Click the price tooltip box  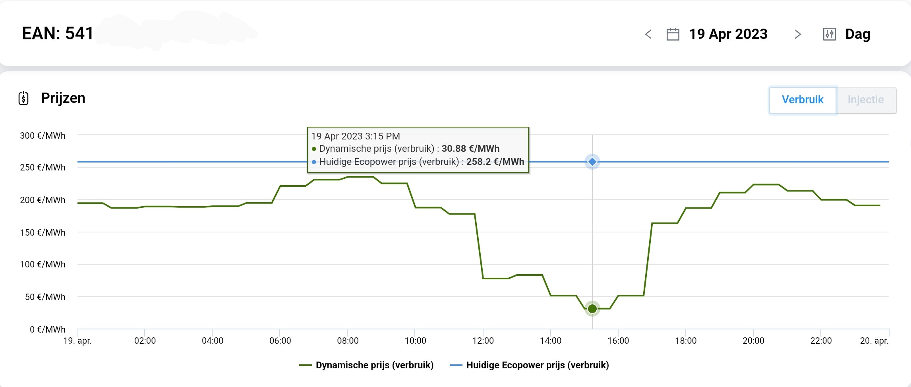(x=418, y=150)
